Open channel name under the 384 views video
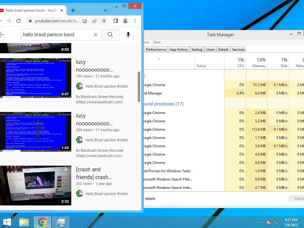Screen dimensions: 304x228 [x=107, y=140]
